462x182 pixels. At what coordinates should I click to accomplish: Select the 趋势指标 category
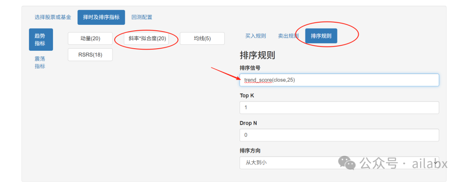tap(41, 39)
